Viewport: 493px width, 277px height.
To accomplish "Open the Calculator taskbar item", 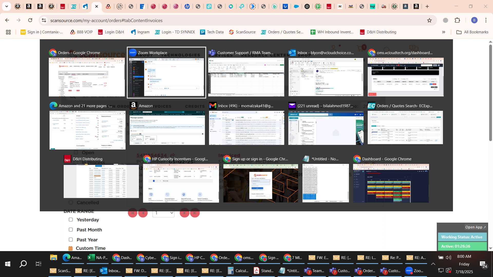I will pyautogui.click(x=238, y=271).
